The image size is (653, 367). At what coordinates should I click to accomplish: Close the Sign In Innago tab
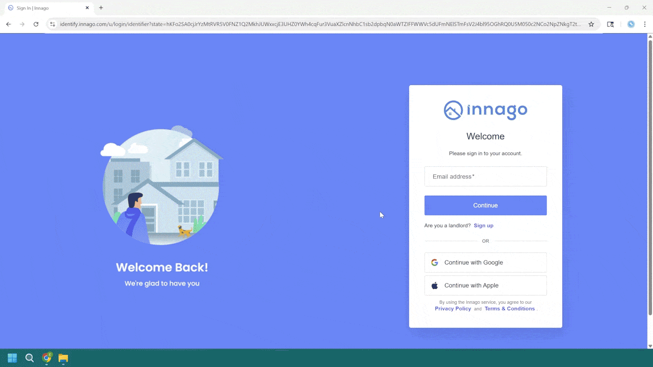coord(87,8)
